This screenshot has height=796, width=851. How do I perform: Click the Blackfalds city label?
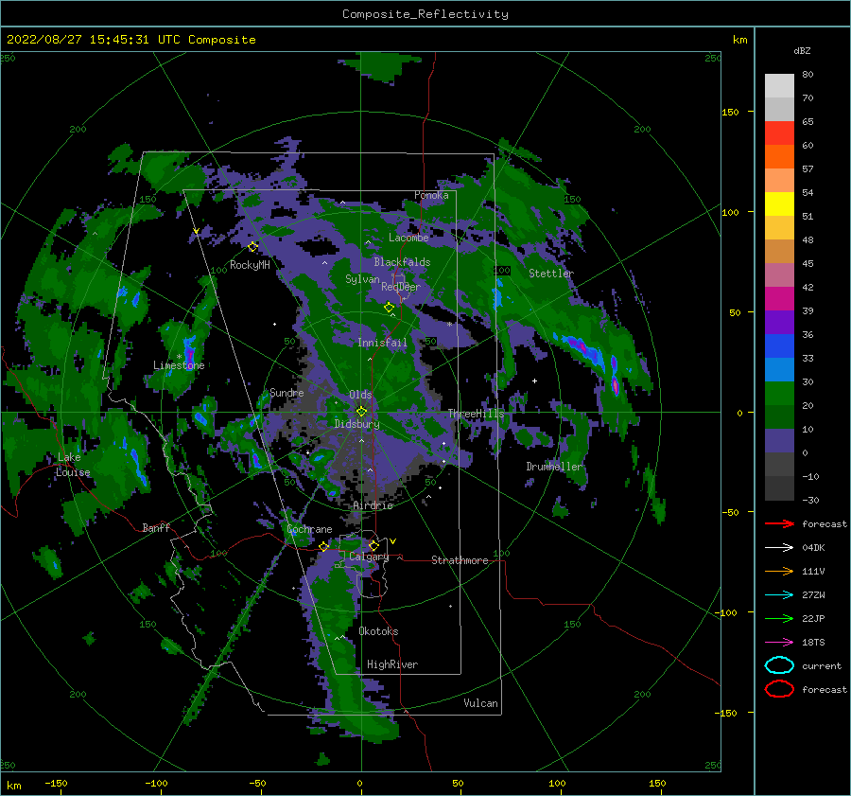coord(402,262)
